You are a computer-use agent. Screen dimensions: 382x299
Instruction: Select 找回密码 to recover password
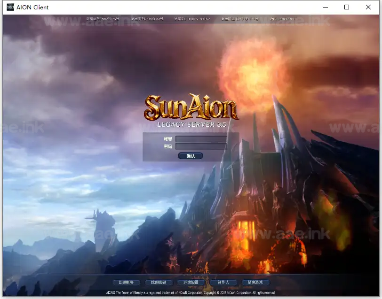pos(159,283)
